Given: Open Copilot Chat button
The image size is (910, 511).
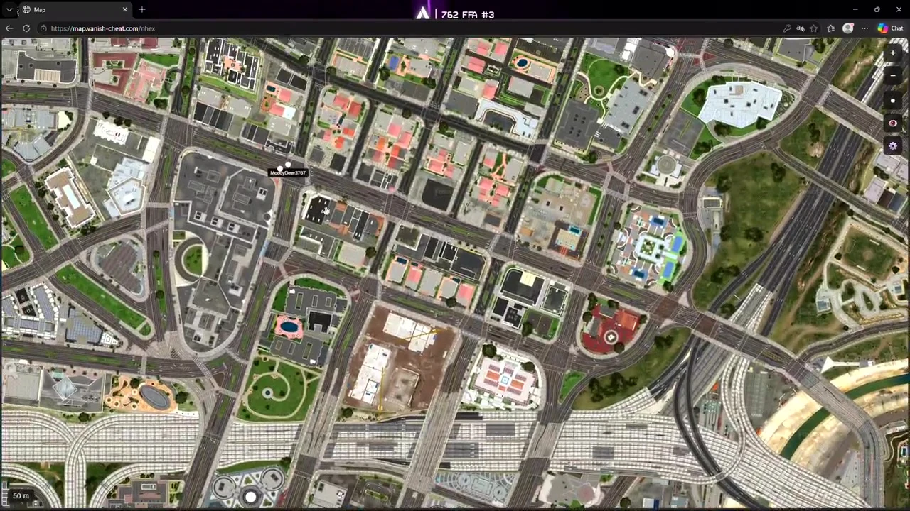Looking at the screenshot, I should coord(890,28).
